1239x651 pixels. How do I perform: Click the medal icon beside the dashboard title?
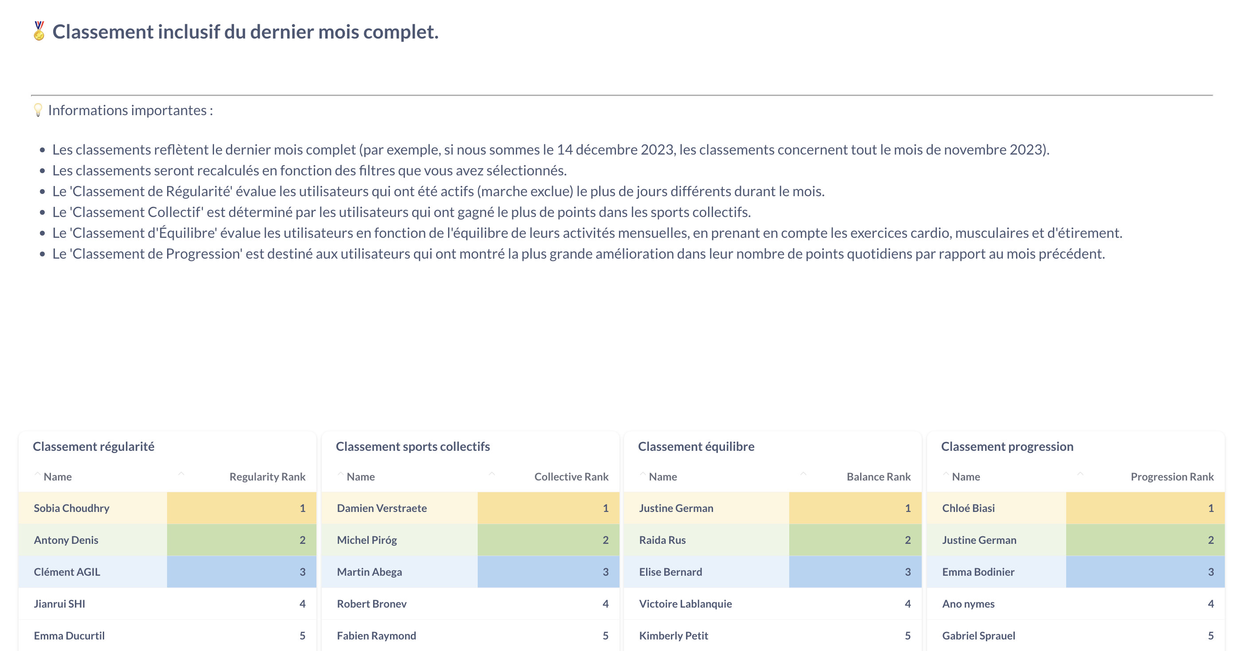click(39, 31)
